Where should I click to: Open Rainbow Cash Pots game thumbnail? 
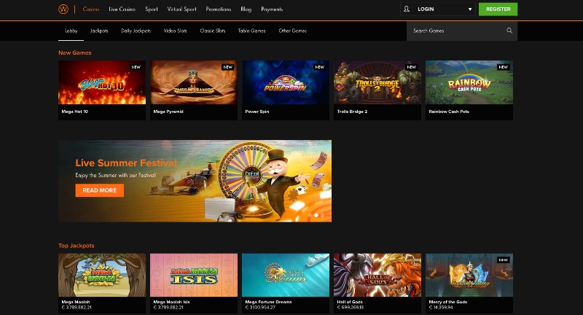tap(469, 82)
